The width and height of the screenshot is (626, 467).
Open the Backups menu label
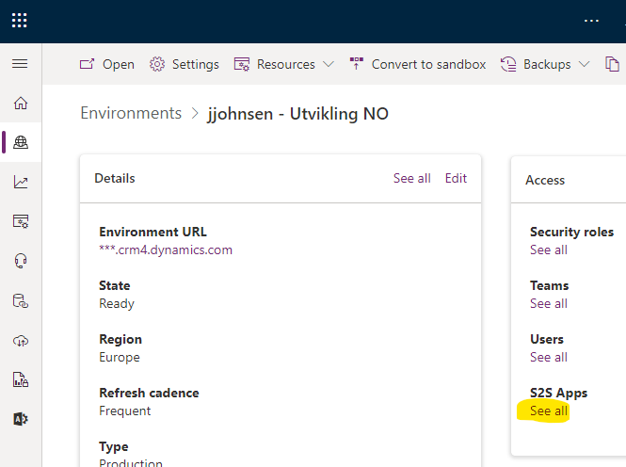point(547,64)
